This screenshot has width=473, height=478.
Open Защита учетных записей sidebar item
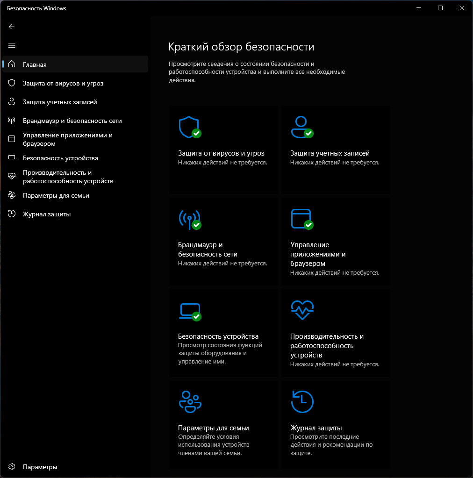tap(75, 102)
